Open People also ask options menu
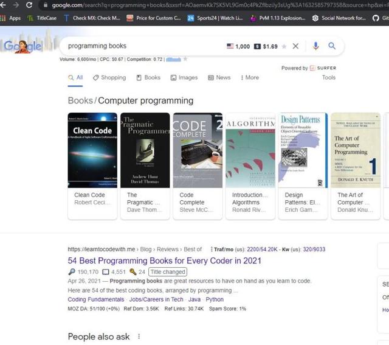 [139, 336]
